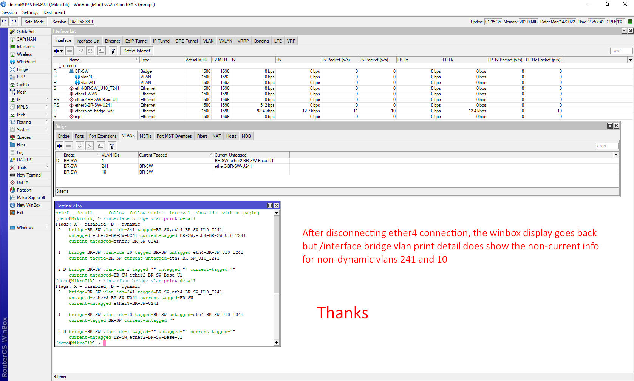The width and height of the screenshot is (634, 381).
Task: Click Comment icon in Interface List toolbar
Action: point(101,51)
